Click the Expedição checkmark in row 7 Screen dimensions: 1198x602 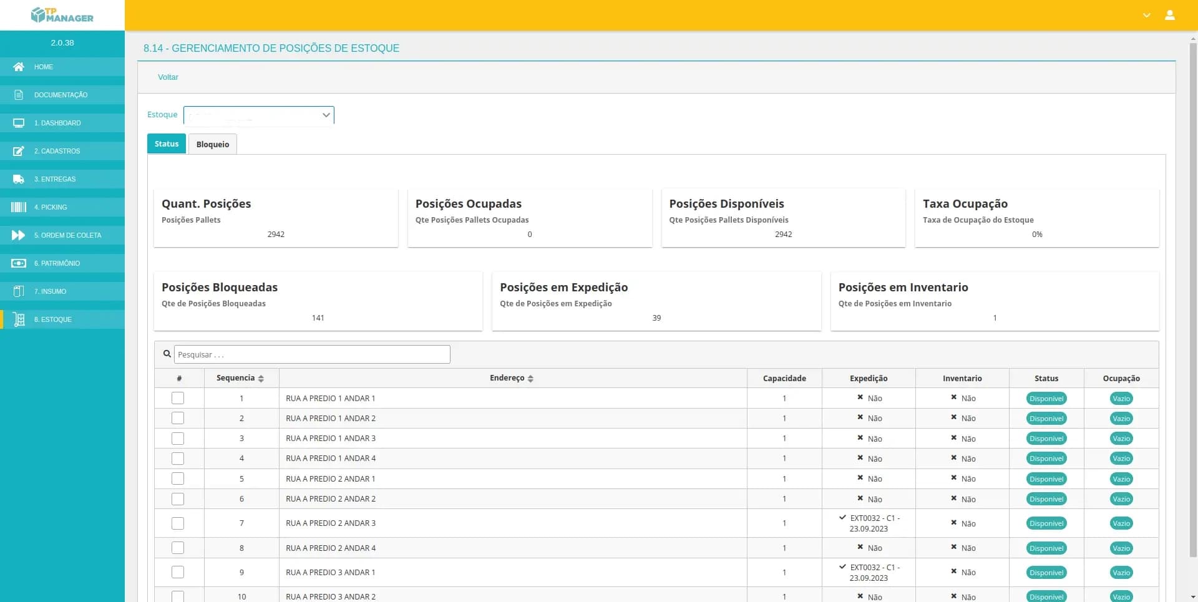click(842, 518)
